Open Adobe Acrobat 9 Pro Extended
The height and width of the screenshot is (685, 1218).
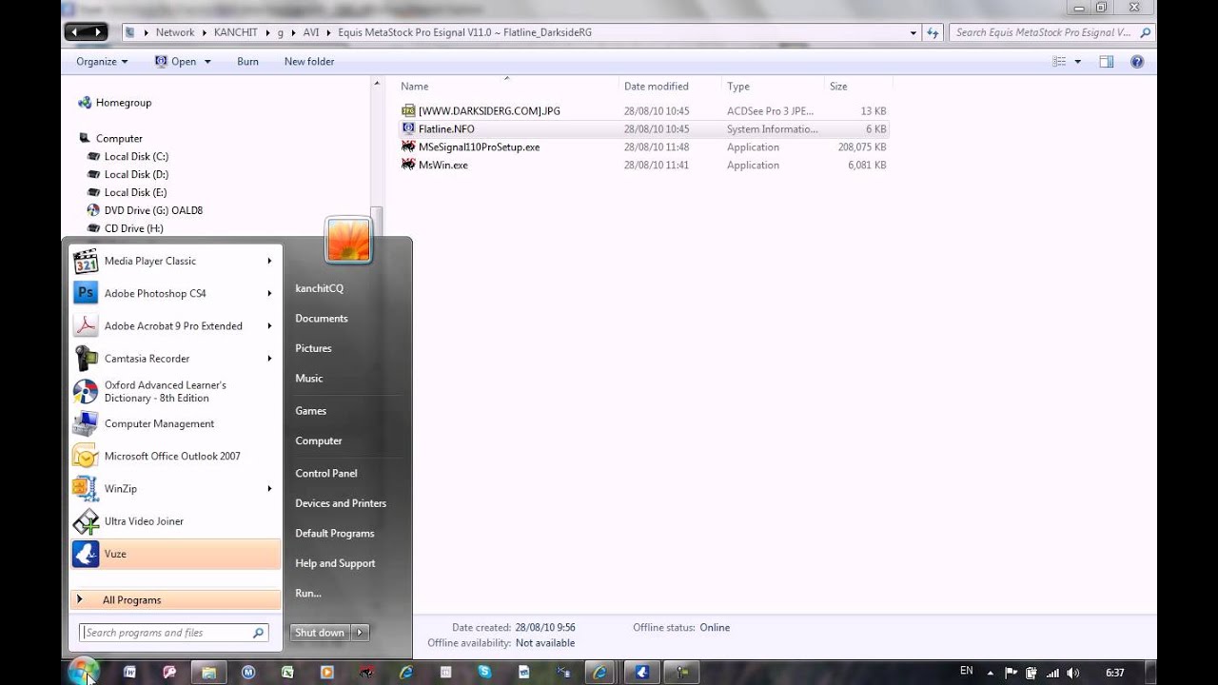point(174,325)
